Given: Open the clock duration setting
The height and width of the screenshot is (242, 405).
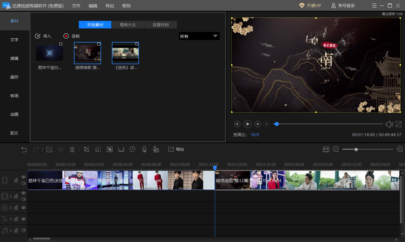Looking at the screenshot, I should pyautogui.click(x=132, y=149).
